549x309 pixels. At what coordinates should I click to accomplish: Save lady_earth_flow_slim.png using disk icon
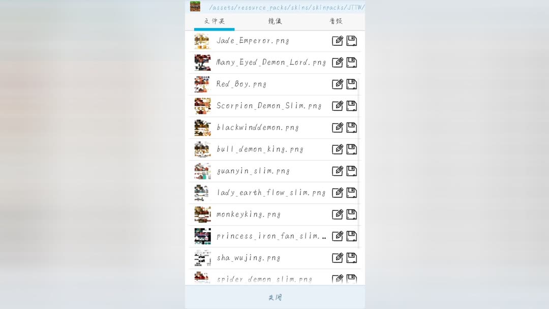click(352, 193)
